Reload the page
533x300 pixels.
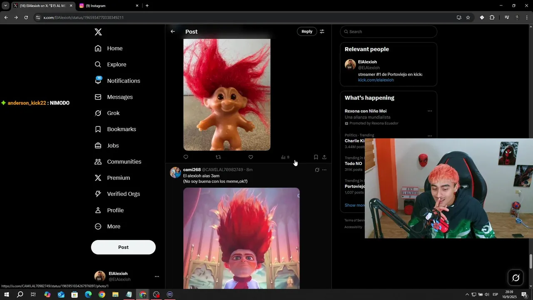[x=26, y=17]
